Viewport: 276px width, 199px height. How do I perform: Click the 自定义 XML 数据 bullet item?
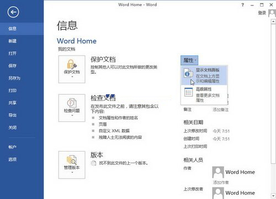point(114,131)
